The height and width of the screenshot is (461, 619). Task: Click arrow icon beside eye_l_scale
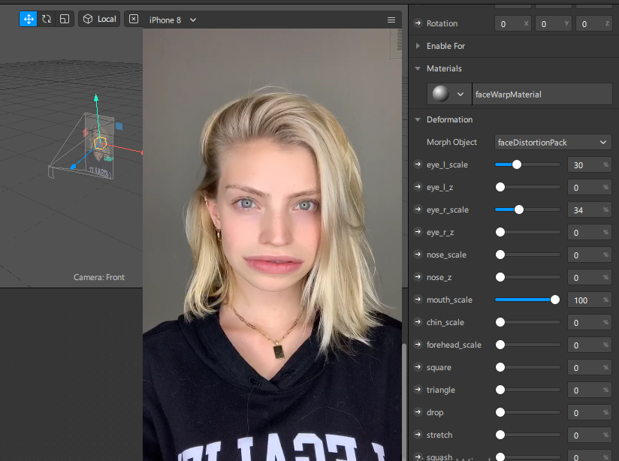tap(418, 164)
